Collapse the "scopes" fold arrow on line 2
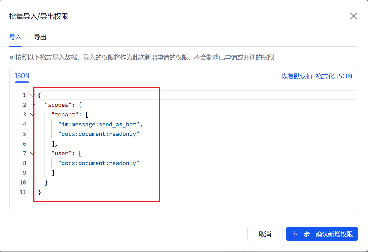Screen dimensions: 368x252 point(32,105)
